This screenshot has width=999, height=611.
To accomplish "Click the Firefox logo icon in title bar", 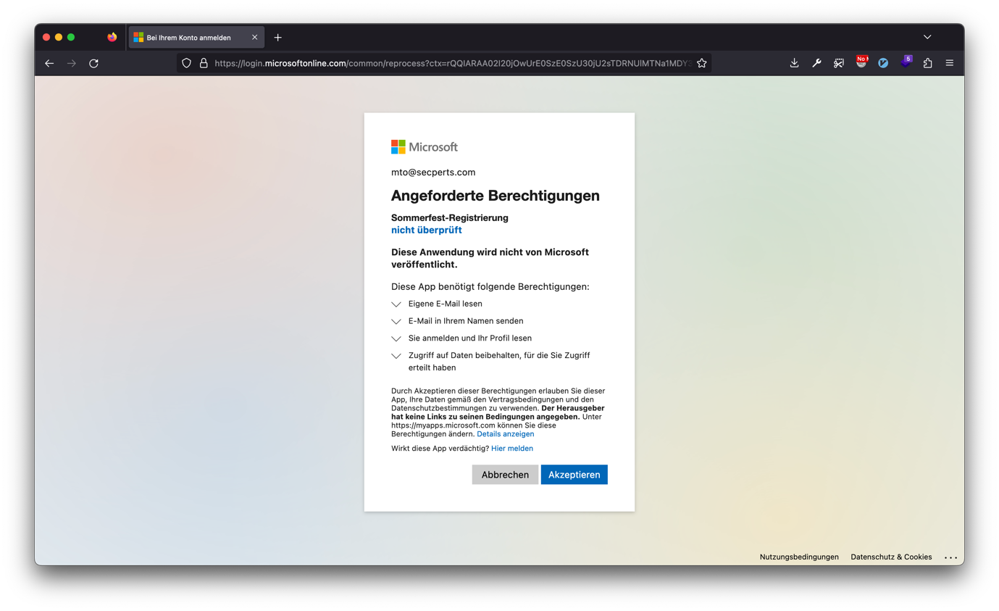I will [x=112, y=37].
